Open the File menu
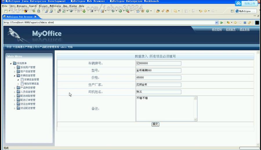261x150 pixels. [5, 6]
